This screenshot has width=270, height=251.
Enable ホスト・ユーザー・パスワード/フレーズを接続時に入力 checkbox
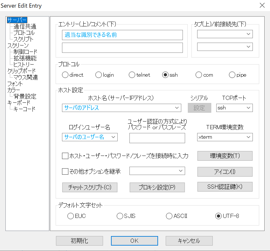(65, 156)
